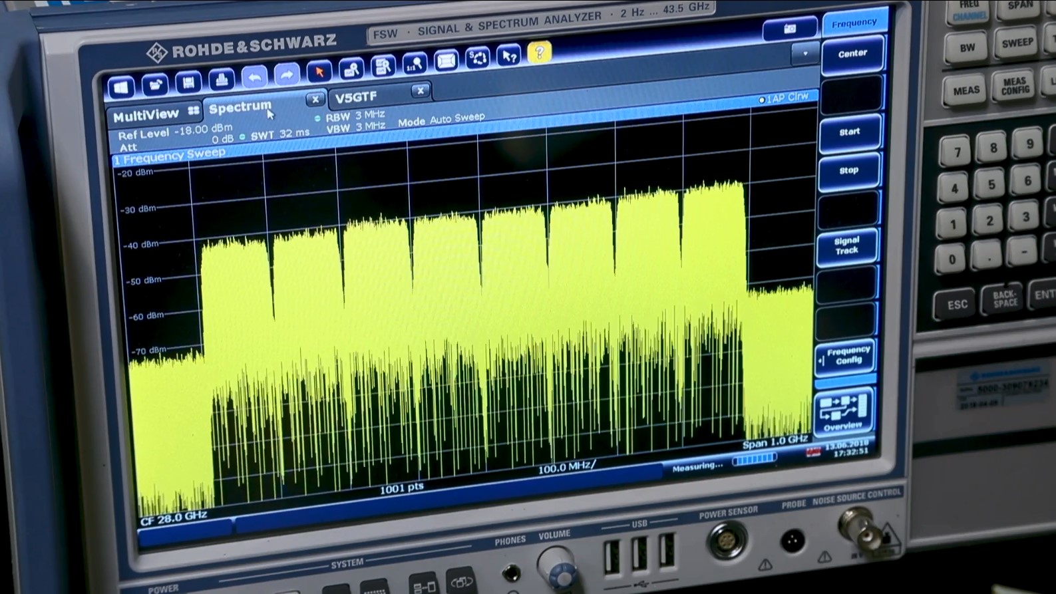Click the date and time status display
The image size is (1056, 594).
pyautogui.click(x=847, y=448)
